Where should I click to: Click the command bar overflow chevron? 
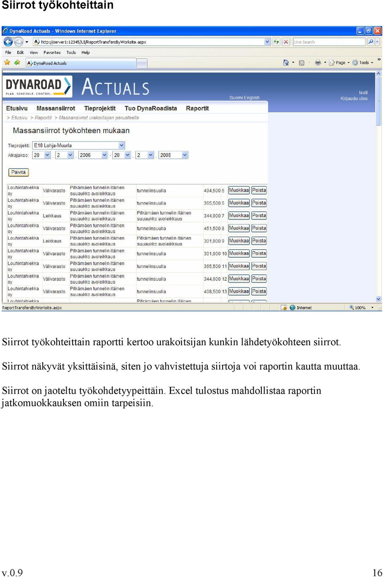coord(379,59)
